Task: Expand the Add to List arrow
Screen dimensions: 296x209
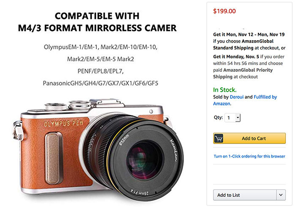Action: coord(281,195)
